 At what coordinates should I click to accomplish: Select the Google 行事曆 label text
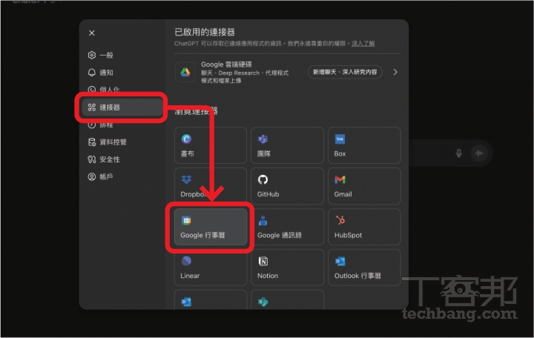(202, 235)
